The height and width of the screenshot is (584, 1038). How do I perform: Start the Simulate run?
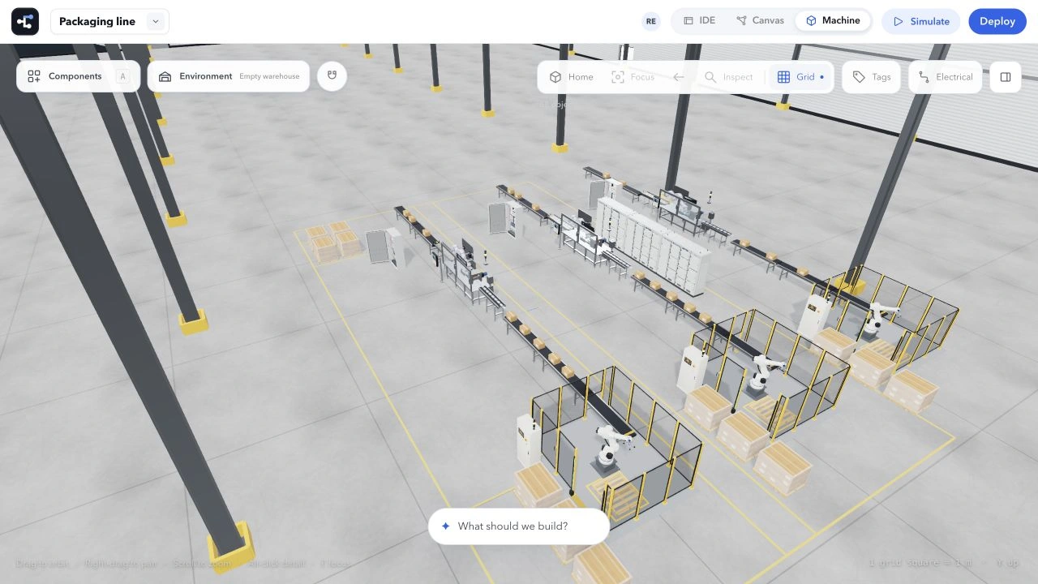920,22
